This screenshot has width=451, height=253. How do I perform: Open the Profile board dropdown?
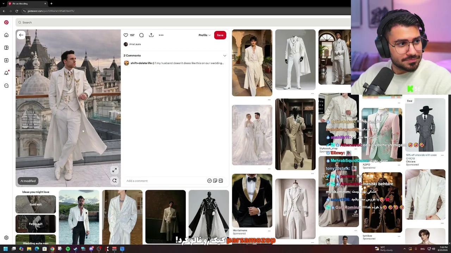click(204, 35)
